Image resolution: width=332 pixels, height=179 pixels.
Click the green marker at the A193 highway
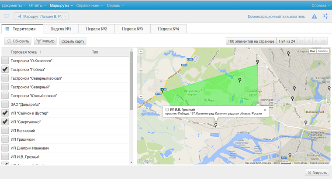point(162,90)
